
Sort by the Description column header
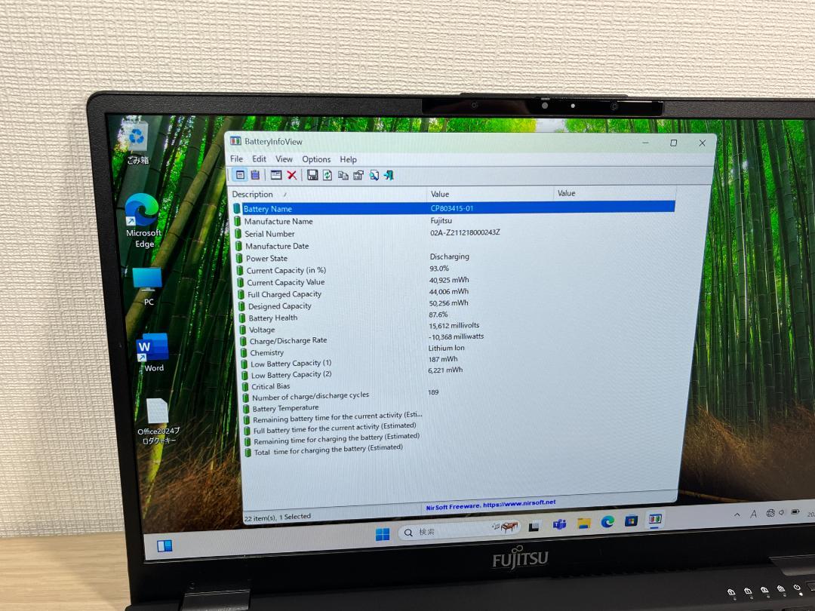[x=328, y=194]
